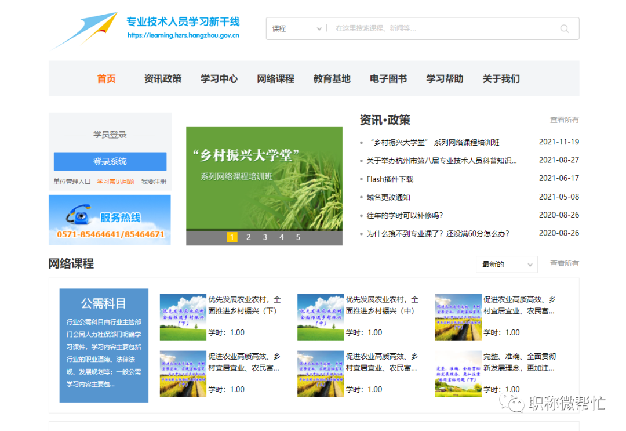The image size is (626, 431).
Task: Click the paper airplane site logo
Action: (85, 30)
